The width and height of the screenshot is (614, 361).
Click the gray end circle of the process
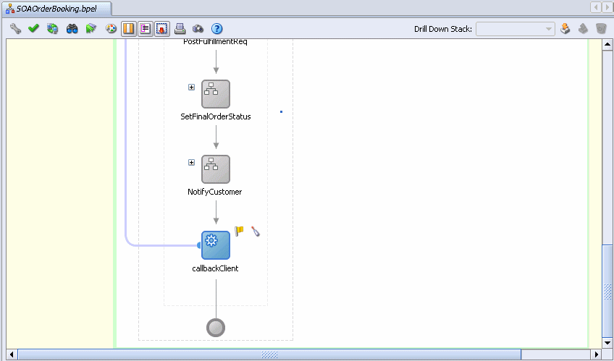point(216,328)
